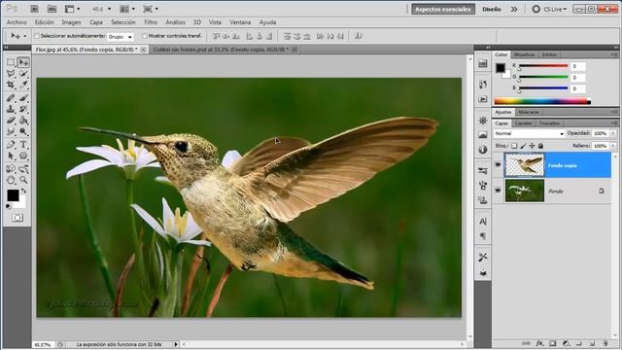Select the Zoom tool
Image resolution: width=622 pixels, height=350 pixels.
(23, 180)
